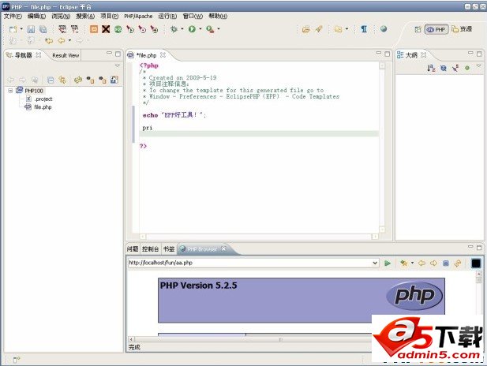
Task: Open the 编辑(E) menu
Action: (36, 16)
